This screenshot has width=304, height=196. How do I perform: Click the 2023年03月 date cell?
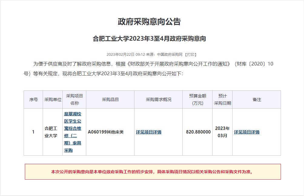222,132
